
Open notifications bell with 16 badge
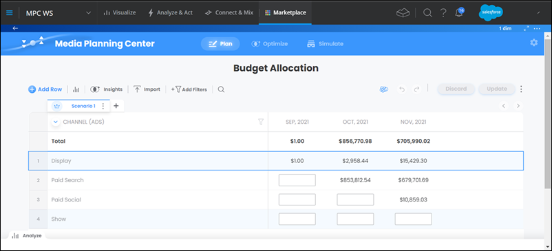click(458, 13)
